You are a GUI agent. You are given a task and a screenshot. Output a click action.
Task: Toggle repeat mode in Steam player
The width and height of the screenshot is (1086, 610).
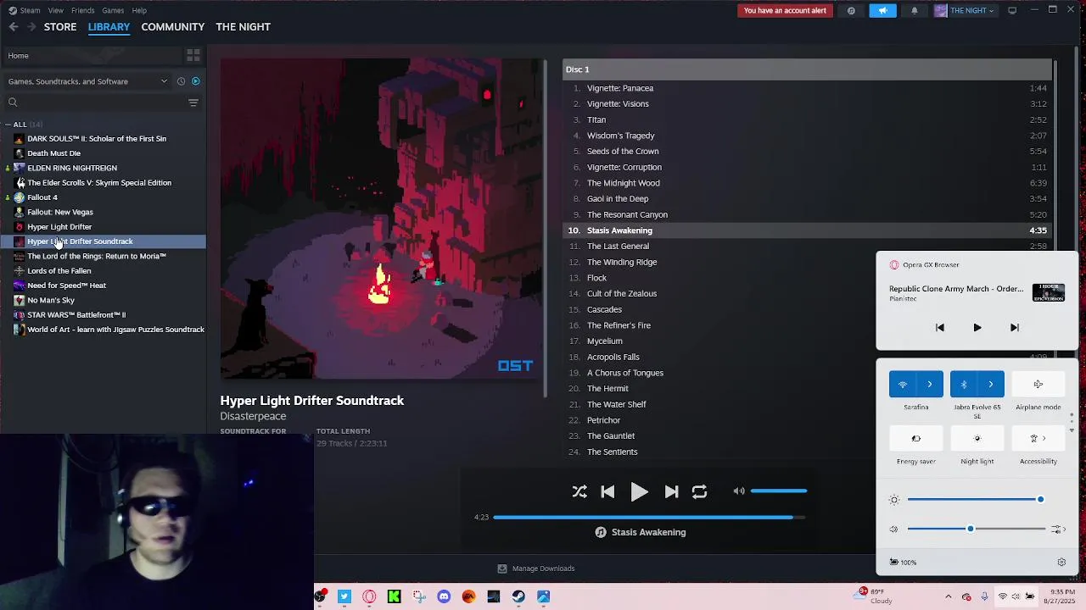(x=699, y=491)
